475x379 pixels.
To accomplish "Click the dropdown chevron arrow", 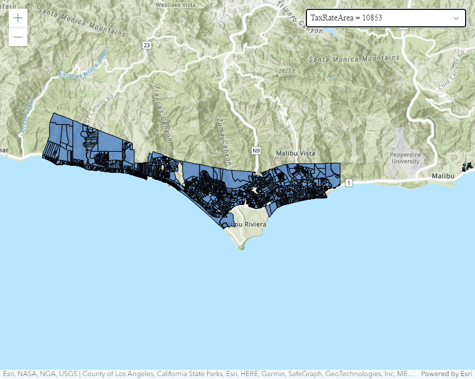I will coord(456,18).
